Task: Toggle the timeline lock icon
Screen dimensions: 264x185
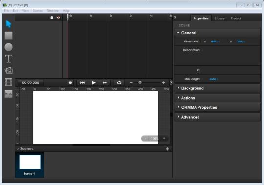Action: [52, 18]
